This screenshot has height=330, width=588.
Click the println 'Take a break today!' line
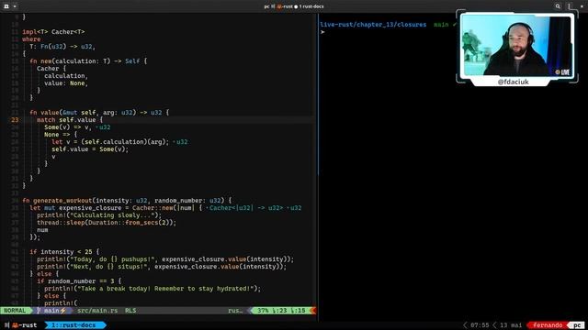click(153, 289)
